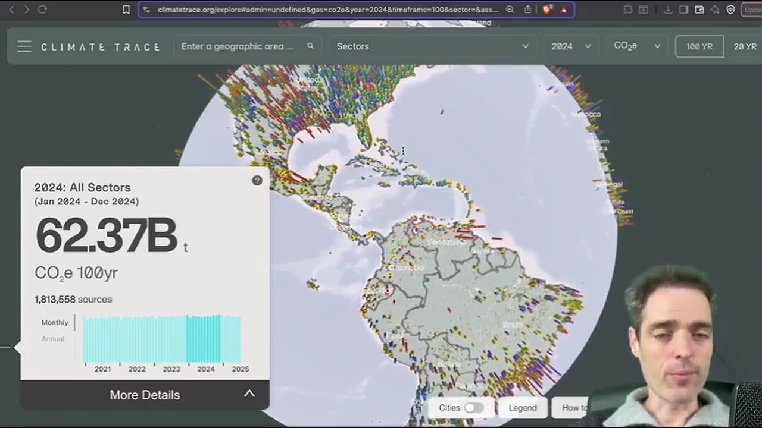Open the CO2e gas type dropdown

point(637,46)
